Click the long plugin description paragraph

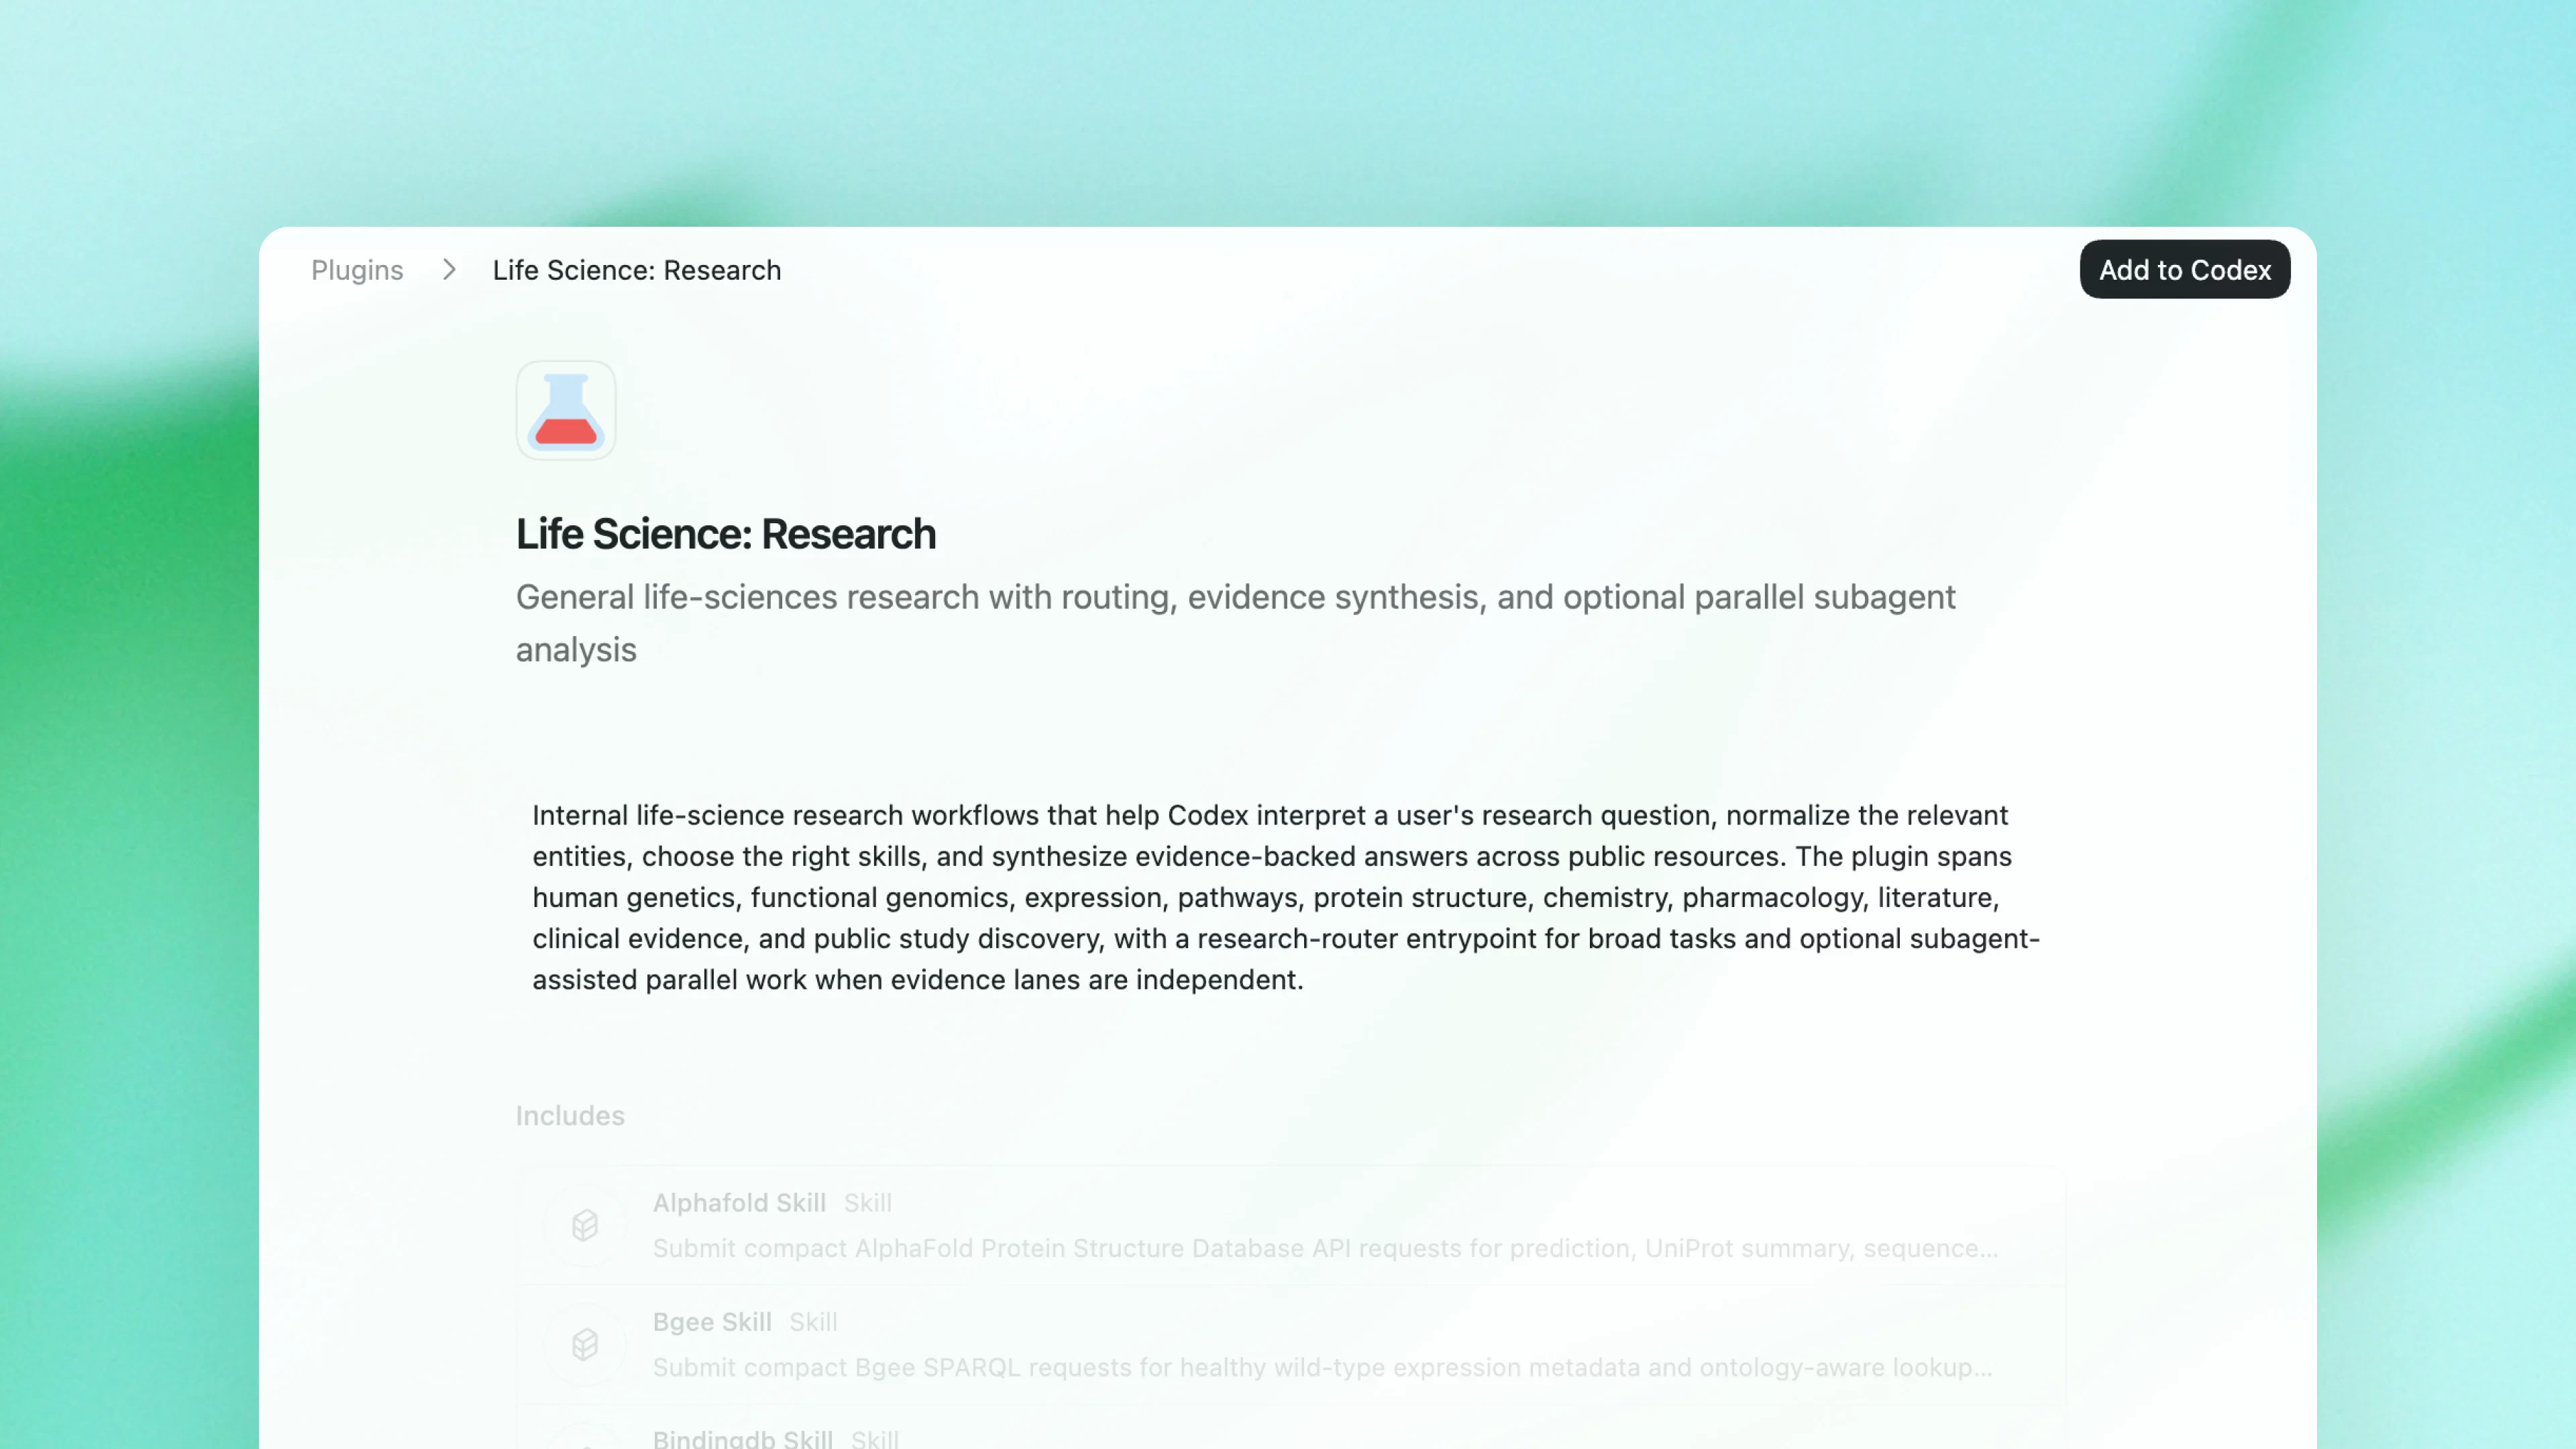coord(1280,897)
